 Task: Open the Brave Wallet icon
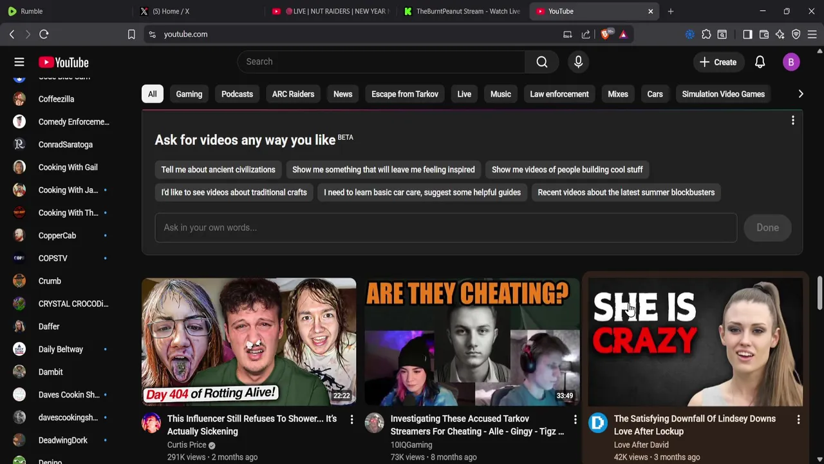(x=764, y=34)
